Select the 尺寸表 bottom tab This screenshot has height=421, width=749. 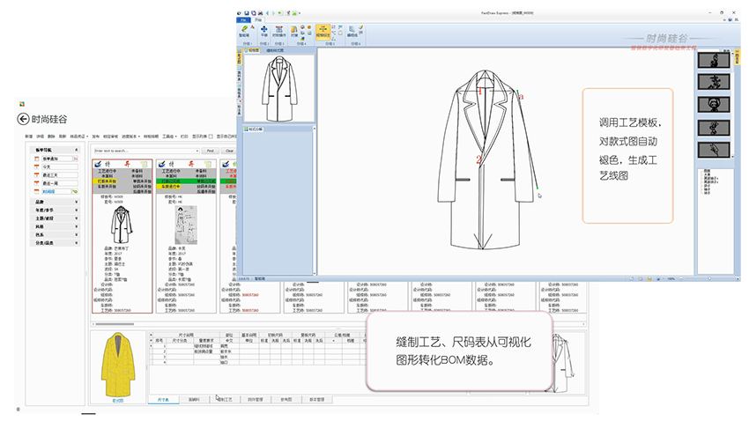163,399
